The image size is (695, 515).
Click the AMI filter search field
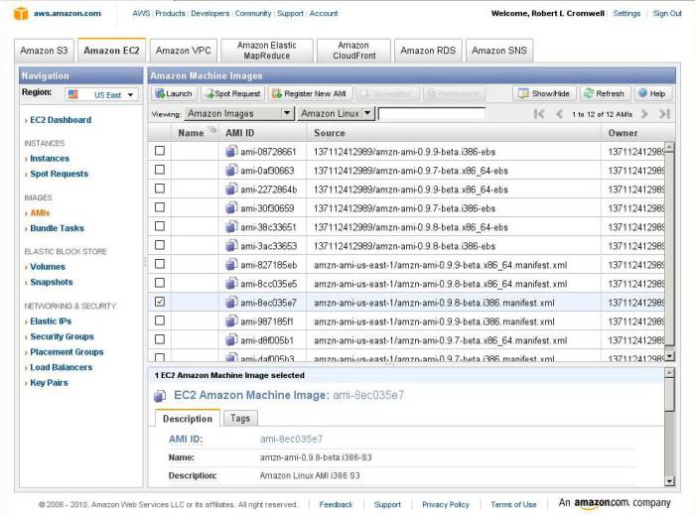coord(432,113)
